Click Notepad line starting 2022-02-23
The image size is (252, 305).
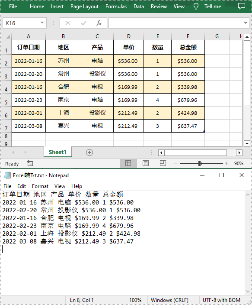(x=68, y=226)
